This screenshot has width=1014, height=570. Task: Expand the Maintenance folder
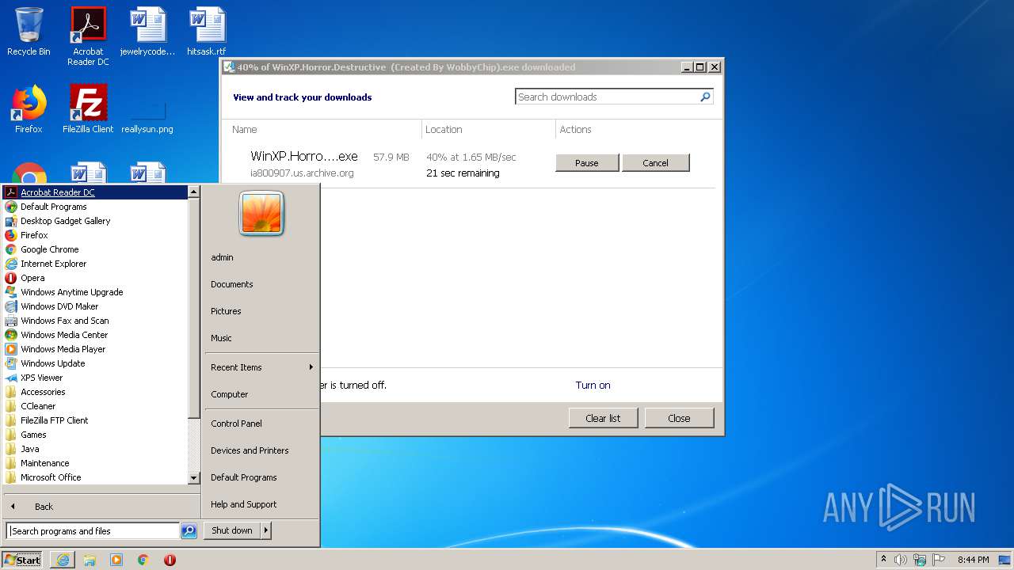point(95,463)
